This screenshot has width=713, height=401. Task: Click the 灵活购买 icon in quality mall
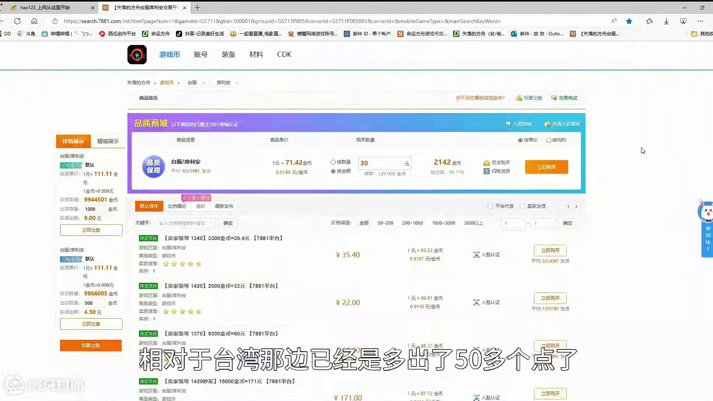tap(487, 162)
